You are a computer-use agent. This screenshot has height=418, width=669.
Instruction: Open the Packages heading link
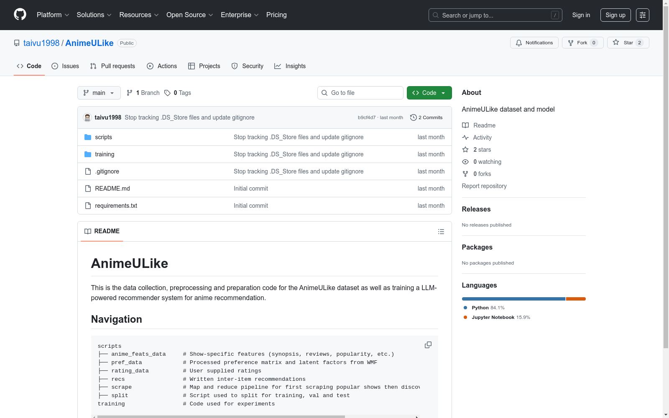click(477, 247)
